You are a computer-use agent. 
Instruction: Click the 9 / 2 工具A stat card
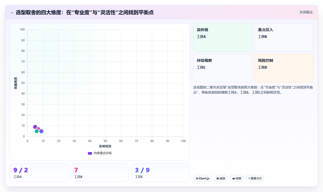(39, 173)
